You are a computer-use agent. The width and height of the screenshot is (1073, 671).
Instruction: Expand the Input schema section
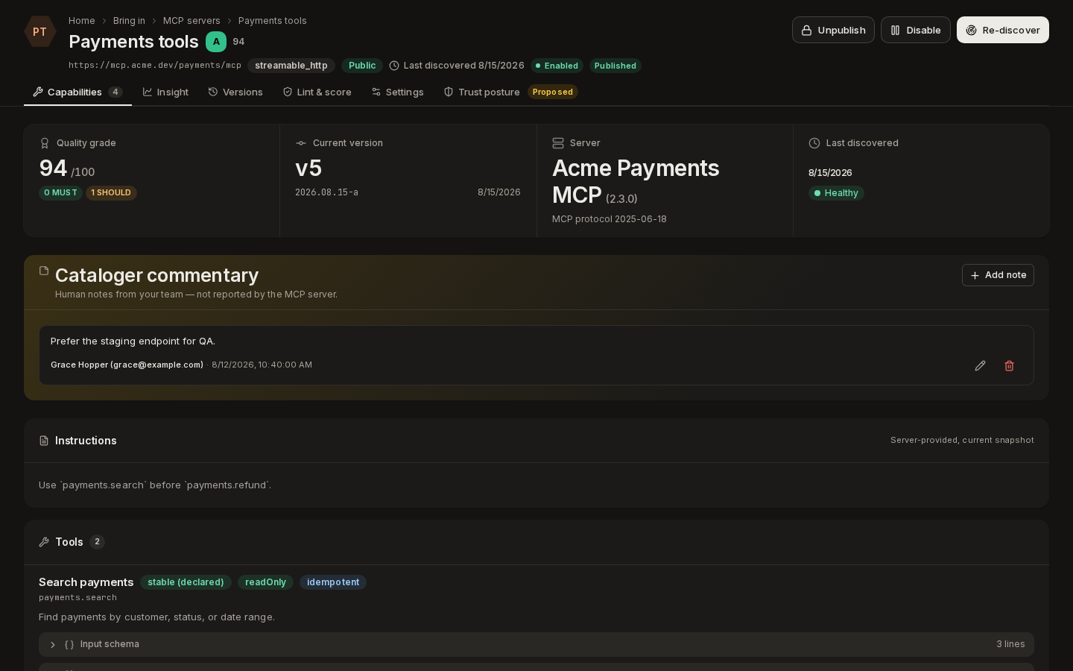pos(536,644)
